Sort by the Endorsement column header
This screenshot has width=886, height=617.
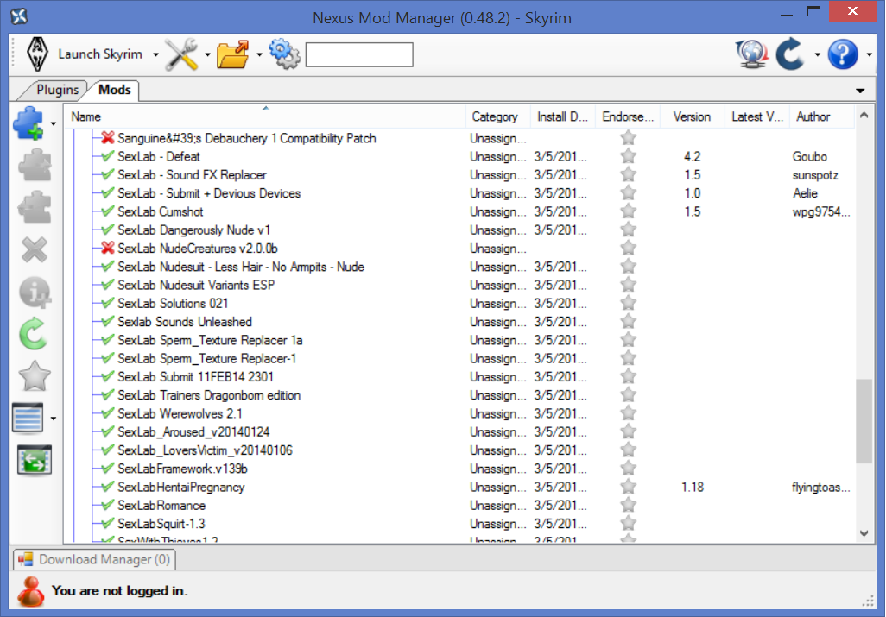(628, 116)
